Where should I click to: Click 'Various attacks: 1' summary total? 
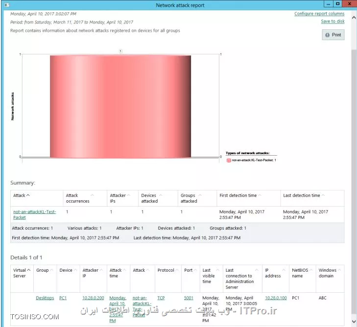[84, 228]
